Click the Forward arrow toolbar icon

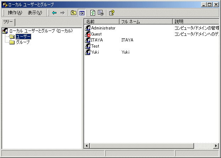[x=62, y=13]
